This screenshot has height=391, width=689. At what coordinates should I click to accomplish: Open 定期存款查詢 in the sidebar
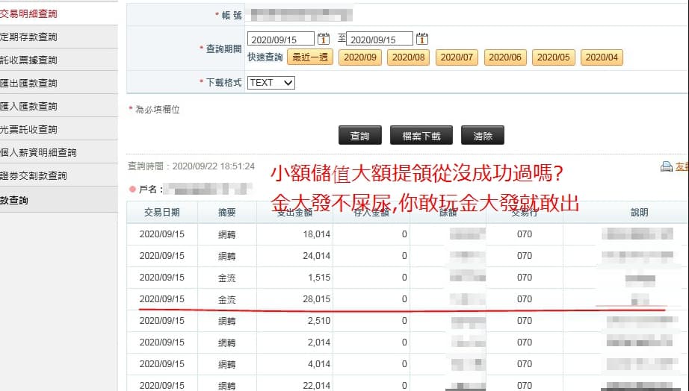(x=30, y=37)
